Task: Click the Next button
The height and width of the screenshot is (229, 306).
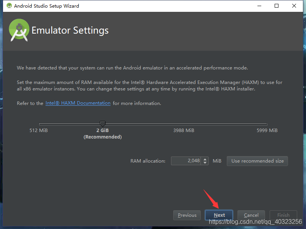Action: [219, 215]
